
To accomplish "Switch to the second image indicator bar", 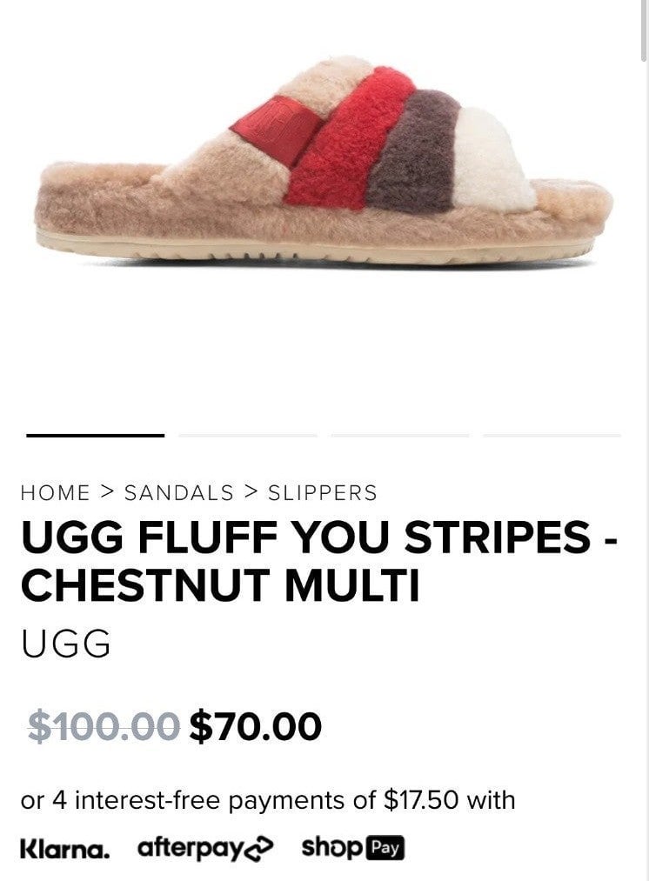I will click(x=248, y=435).
